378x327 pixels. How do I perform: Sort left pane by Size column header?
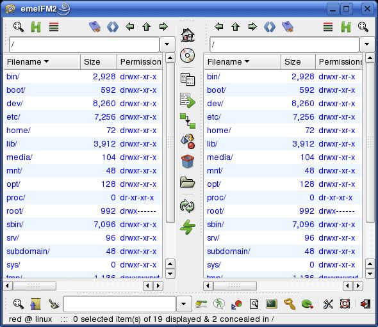pyautogui.click(x=99, y=62)
